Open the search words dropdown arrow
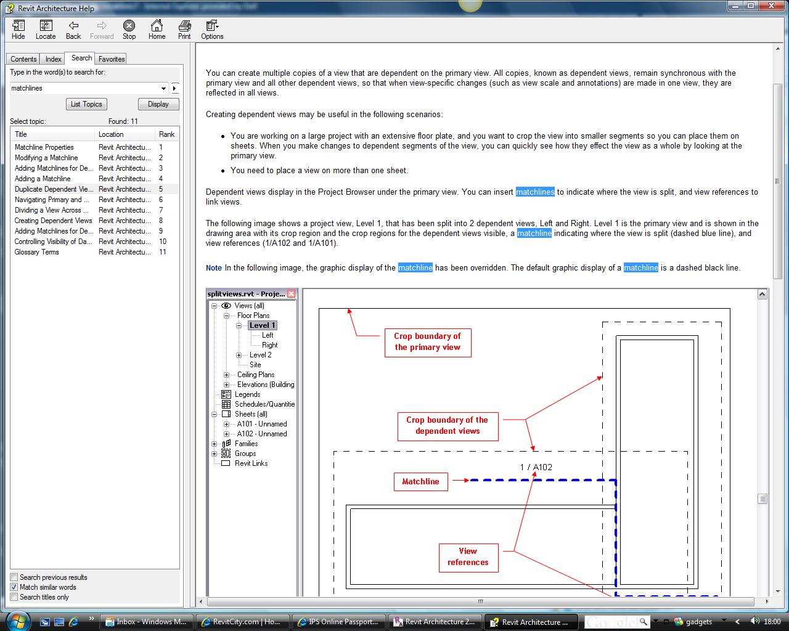This screenshot has width=789, height=631. point(163,88)
